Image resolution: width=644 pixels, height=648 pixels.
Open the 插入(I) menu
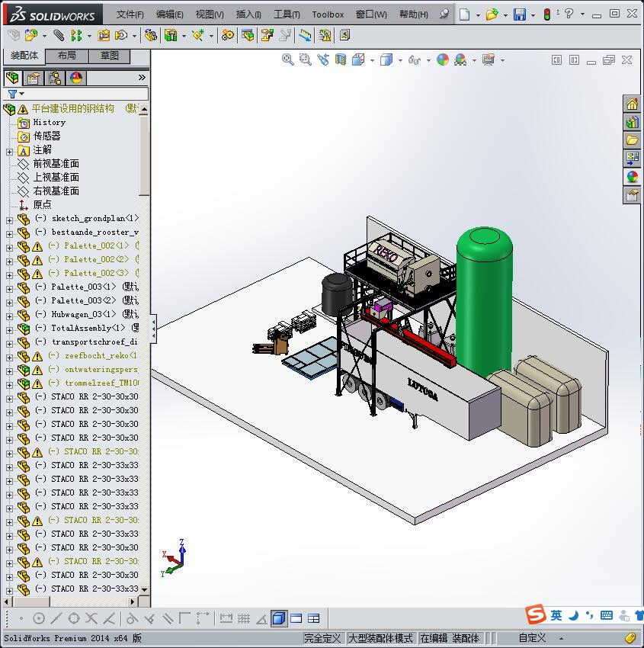pos(248,14)
